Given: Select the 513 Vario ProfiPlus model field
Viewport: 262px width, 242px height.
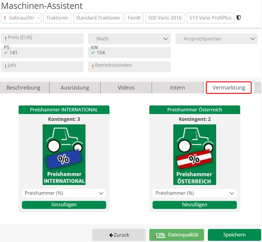Looking at the screenshot, I should tap(211, 18).
